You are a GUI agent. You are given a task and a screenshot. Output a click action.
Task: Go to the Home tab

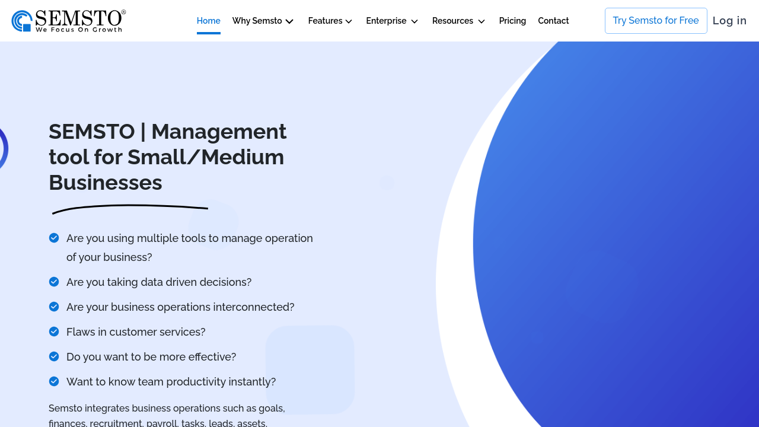click(209, 21)
